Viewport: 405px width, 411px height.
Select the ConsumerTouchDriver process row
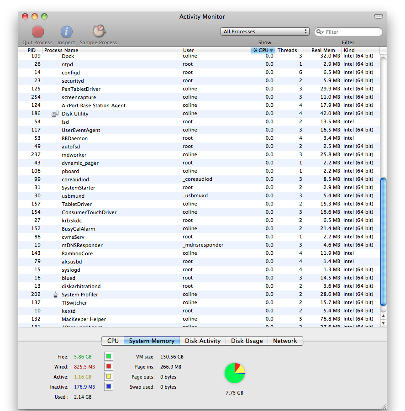pos(199,212)
